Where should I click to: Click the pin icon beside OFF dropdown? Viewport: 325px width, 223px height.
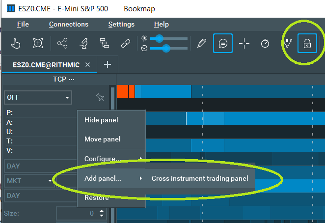[x=100, y=97]
